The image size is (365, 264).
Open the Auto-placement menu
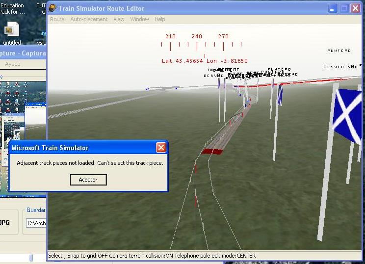[89, 19]
